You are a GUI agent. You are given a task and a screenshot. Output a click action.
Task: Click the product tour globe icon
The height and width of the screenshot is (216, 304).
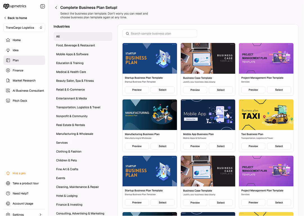8,183
